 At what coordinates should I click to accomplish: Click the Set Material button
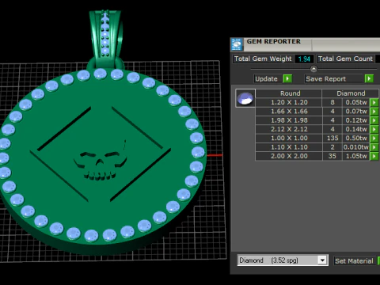coord(354,260)
